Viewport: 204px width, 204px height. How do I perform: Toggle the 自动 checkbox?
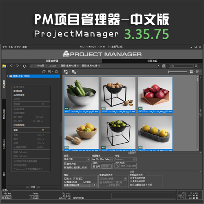(x=94, y=166)
